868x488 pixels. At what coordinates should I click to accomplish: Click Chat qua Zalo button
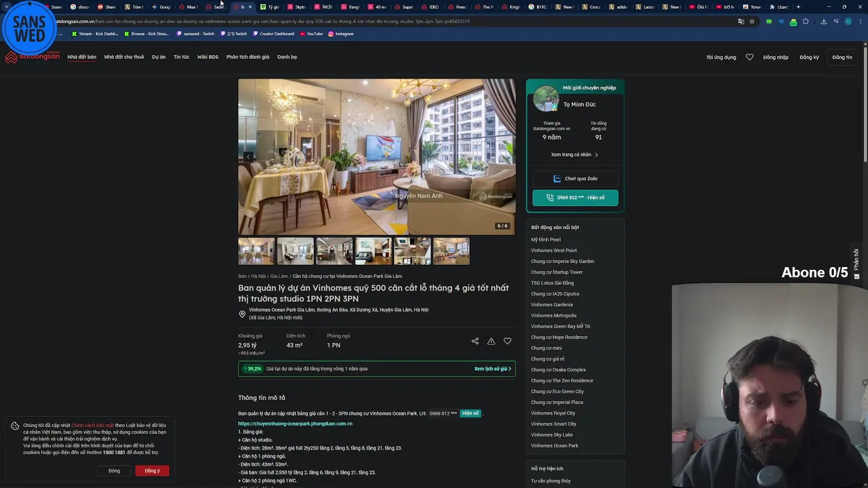point(575,178)
